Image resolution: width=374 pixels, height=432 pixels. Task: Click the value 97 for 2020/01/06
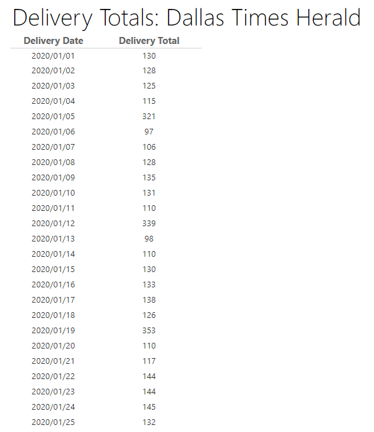click(149, 132)
